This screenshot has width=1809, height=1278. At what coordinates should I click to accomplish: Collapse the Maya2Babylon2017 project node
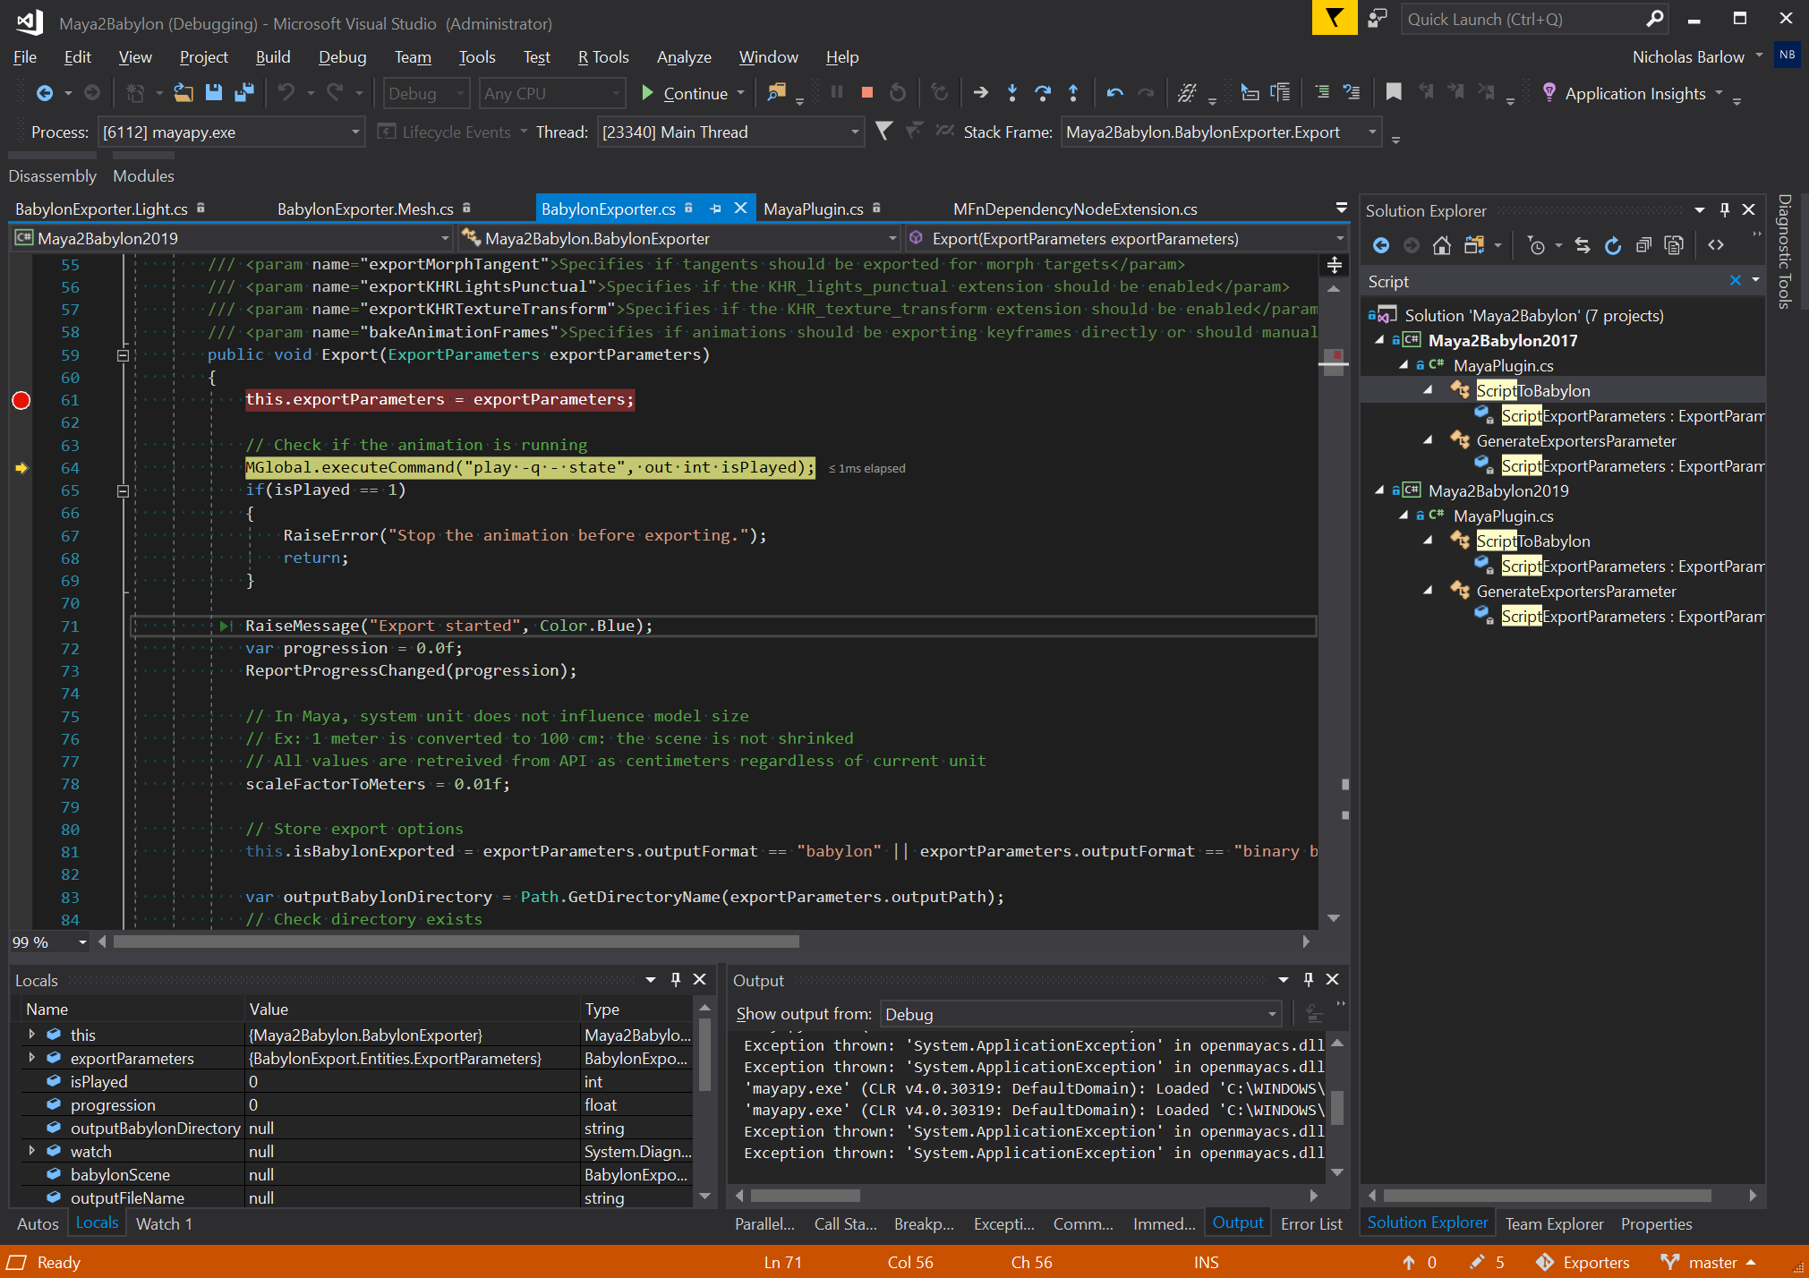(1380, 340)
